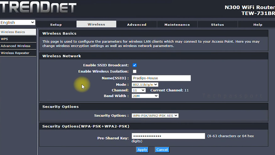Open the Channel selection dropdown
This screenshot has width=275, height=155.
(139, 90)
